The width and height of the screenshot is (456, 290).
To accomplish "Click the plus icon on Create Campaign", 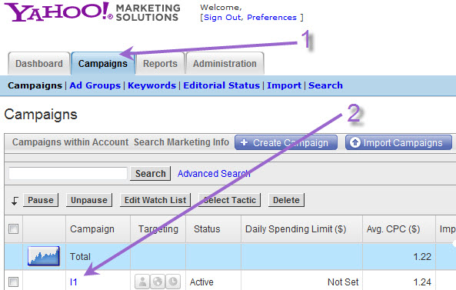I will [245, 142].
